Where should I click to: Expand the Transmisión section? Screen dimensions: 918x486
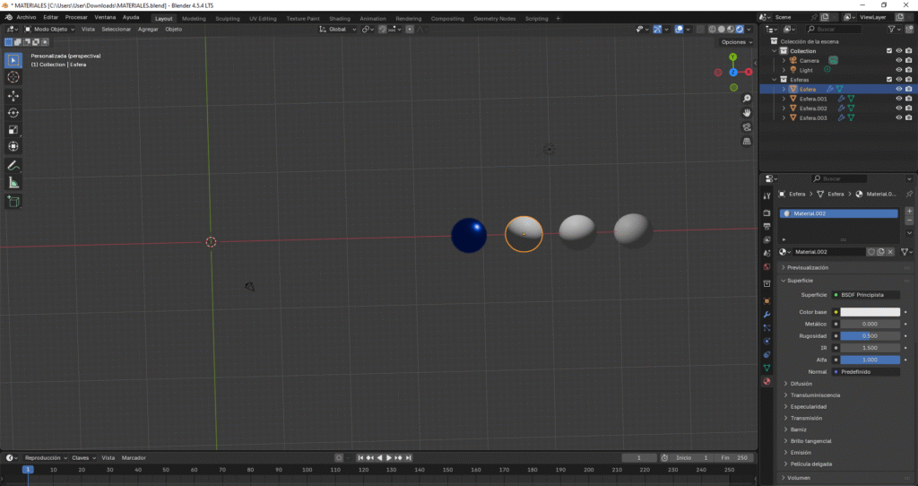(808, 418)
